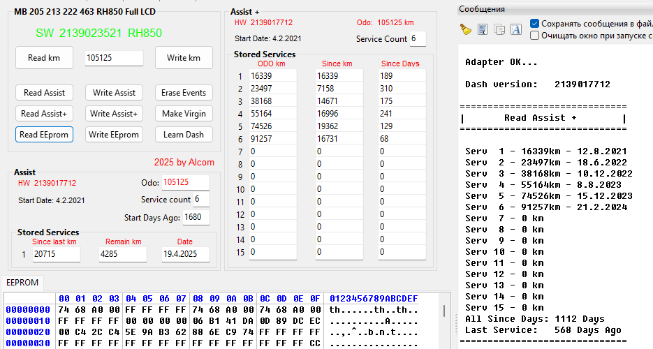Click the copy messages icon
This screenshot has height=349, width=653.
[499, 29]
